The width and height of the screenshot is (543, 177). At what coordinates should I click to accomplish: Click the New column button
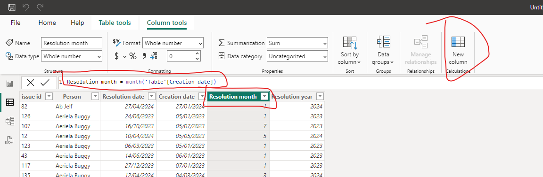(x=458, y=50)
